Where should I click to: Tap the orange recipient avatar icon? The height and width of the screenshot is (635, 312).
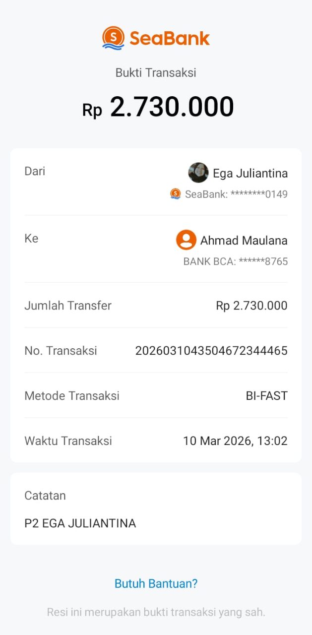186,240
